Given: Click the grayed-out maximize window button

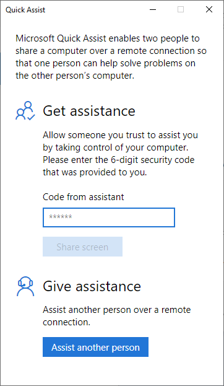Looking at the screenshot, I should (181, 9).
